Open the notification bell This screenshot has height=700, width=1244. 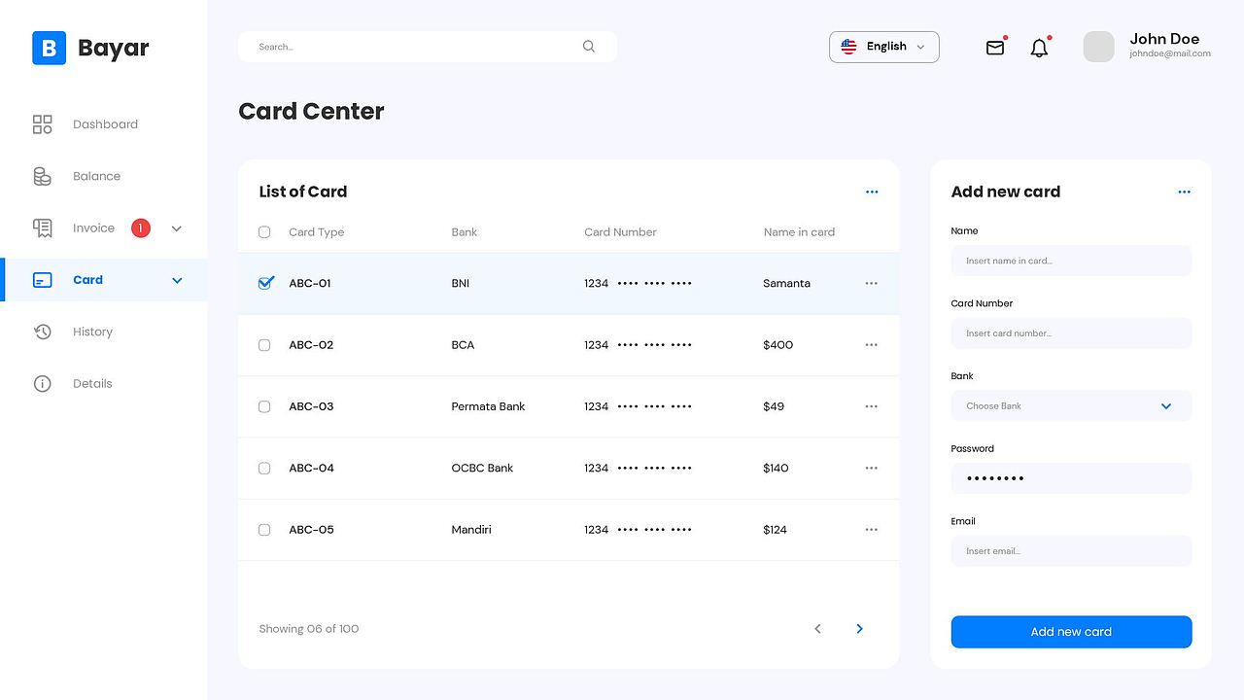coord(1039,48)
